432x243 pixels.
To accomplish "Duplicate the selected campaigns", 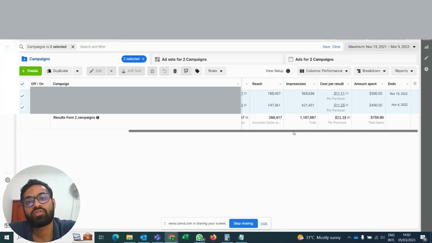I will pyautogui.click(x=58, y=71).
